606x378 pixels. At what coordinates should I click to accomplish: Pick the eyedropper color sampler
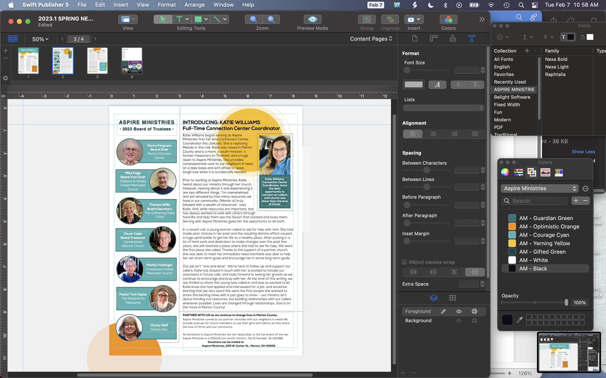pos(519,320)
